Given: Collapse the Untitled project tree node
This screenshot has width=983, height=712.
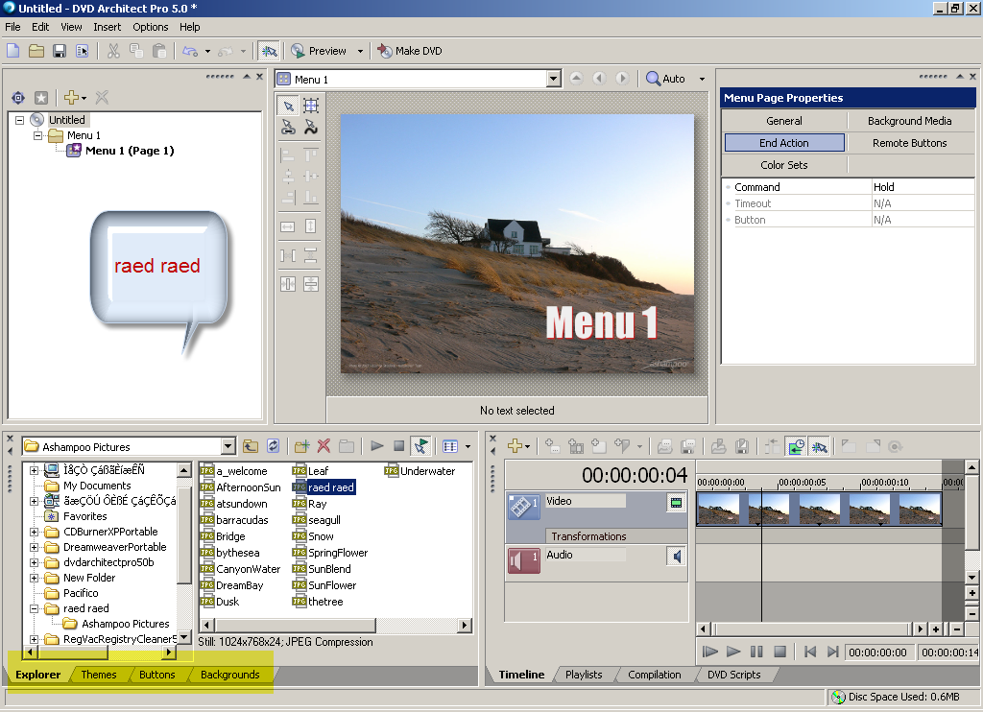Looking at the screenshot, I should [x=19, y=120].
